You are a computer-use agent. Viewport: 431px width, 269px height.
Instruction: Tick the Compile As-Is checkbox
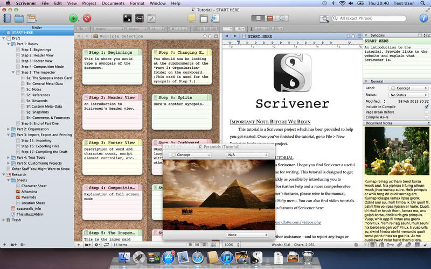pos(426,118)
